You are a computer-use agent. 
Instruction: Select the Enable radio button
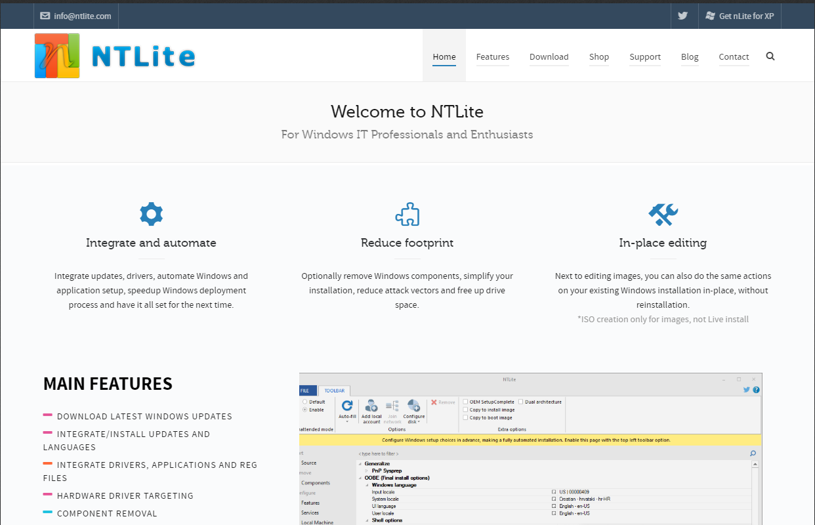[x=304, y=409]
